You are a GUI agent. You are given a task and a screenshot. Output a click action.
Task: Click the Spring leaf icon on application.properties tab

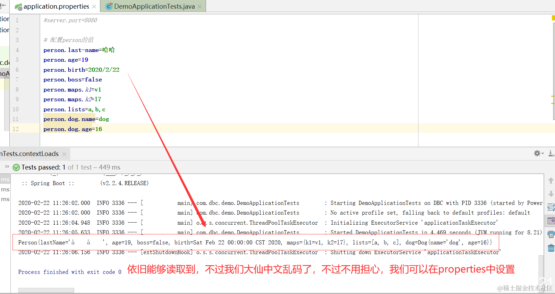click(x=18, y=7)
